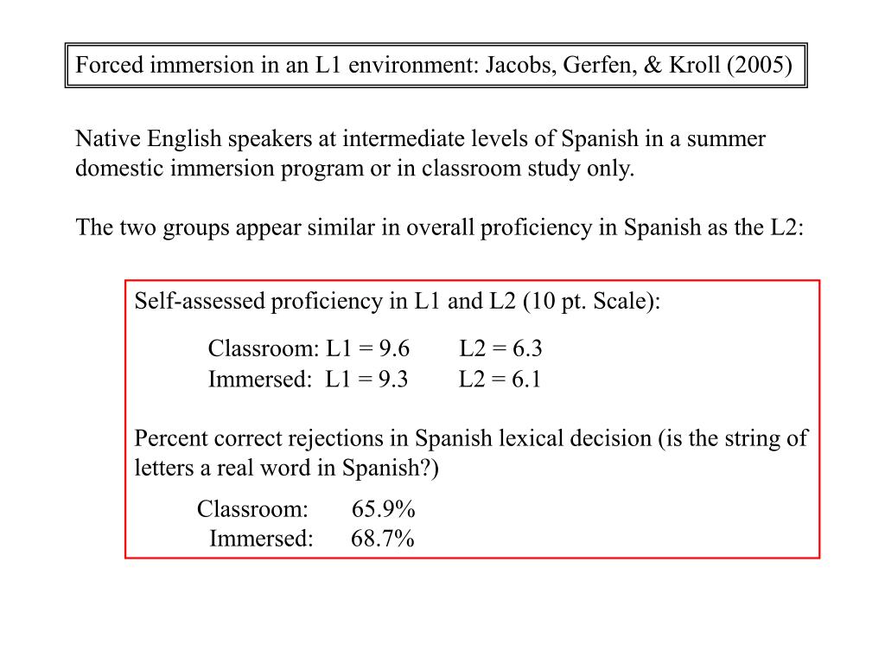Select the Immersed 68.7% figure
The width and height of the screenshot is (885, 664).
click(x=383, y=539)
